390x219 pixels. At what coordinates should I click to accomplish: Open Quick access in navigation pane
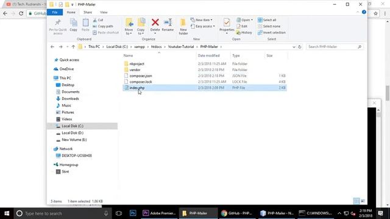point(69,60)
